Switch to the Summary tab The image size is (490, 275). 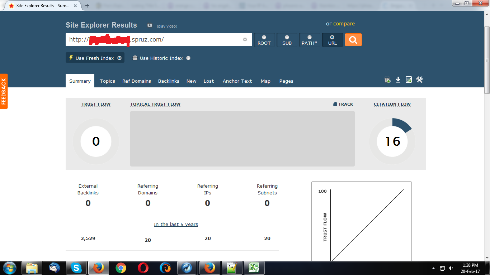(80, 81)
